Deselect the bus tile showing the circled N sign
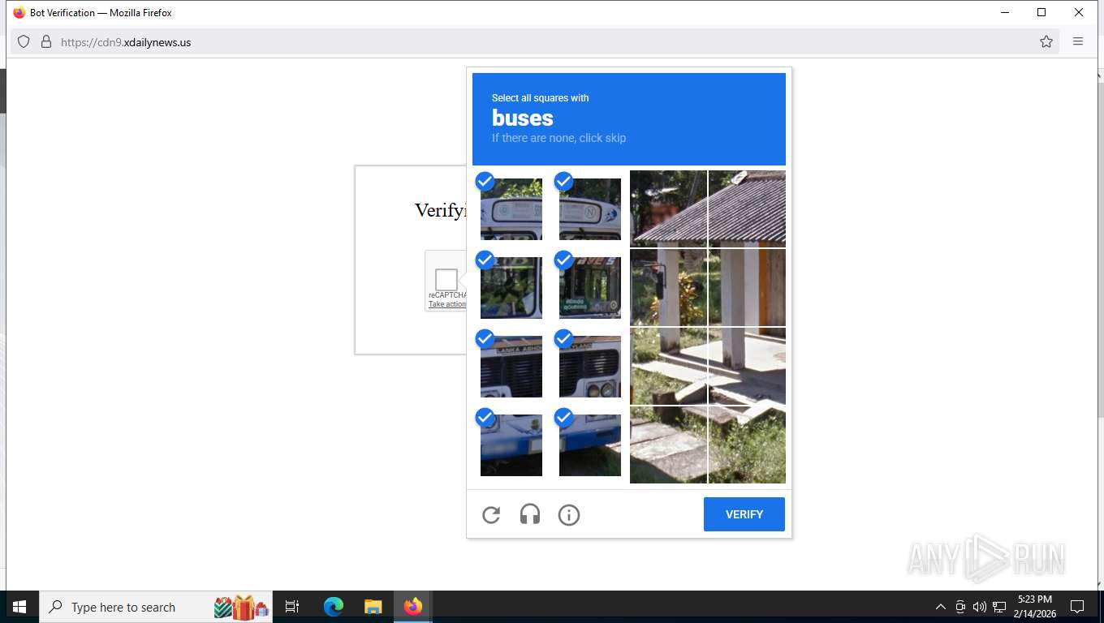 (590, 209)
